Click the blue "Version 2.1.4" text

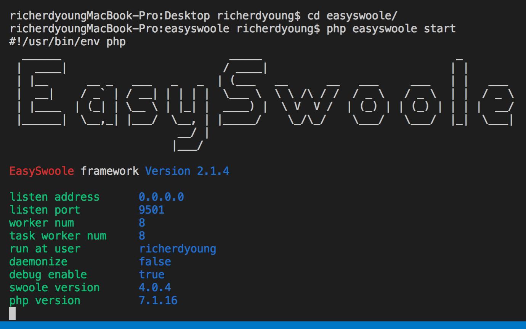pos(187,171)
